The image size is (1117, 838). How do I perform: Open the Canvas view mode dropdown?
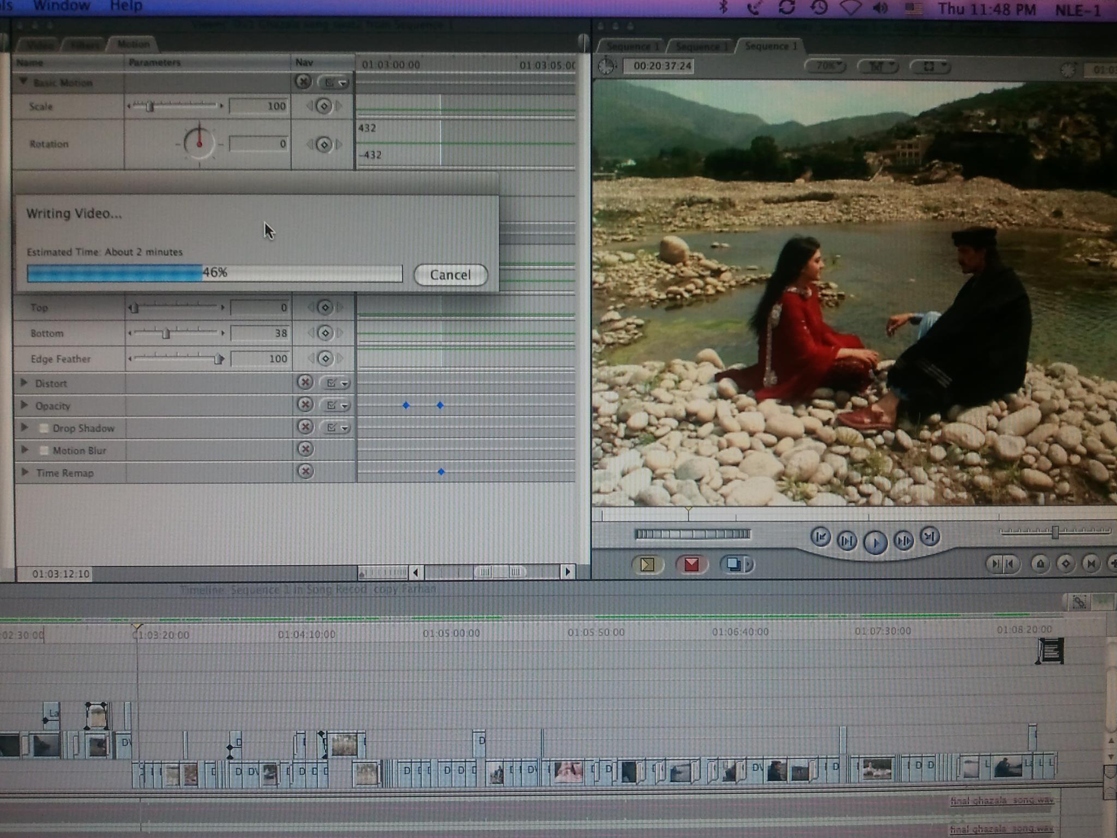(930, 67)
